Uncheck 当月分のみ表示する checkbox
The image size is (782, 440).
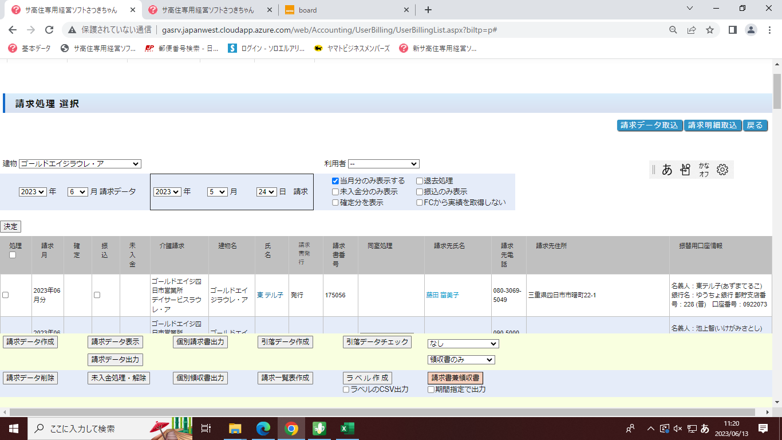pos(335,181)
